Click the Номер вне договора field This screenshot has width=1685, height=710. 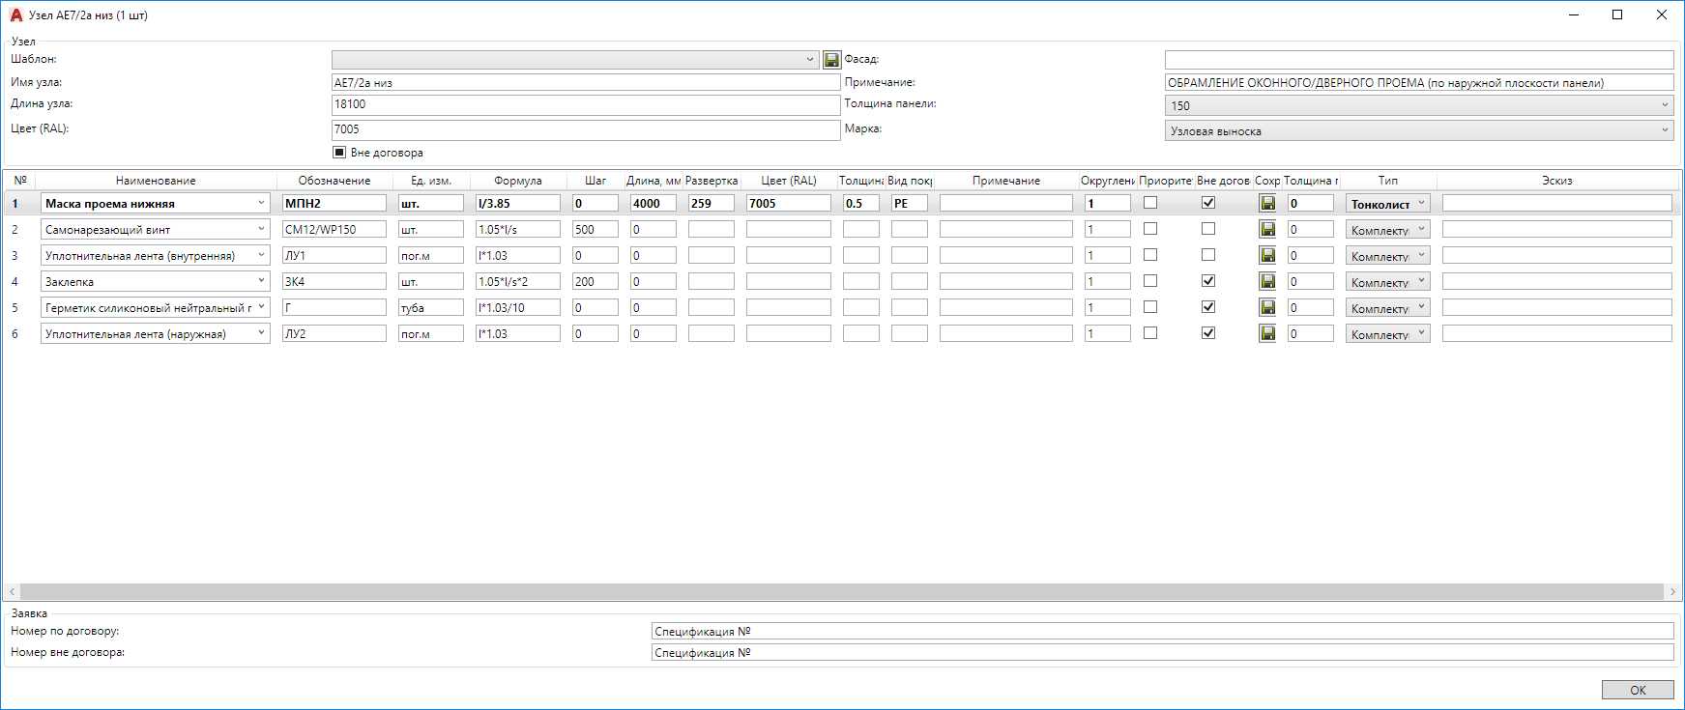pos(1163,652)
